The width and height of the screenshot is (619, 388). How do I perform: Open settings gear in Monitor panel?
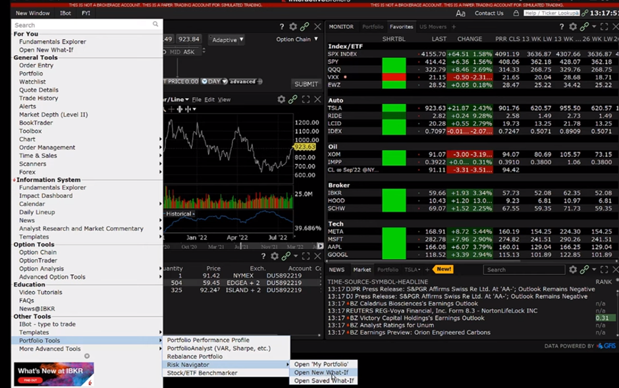click(573, 27)
